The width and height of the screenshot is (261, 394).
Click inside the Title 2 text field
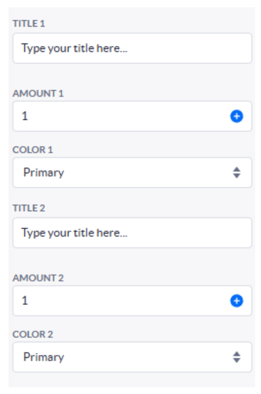129,231
